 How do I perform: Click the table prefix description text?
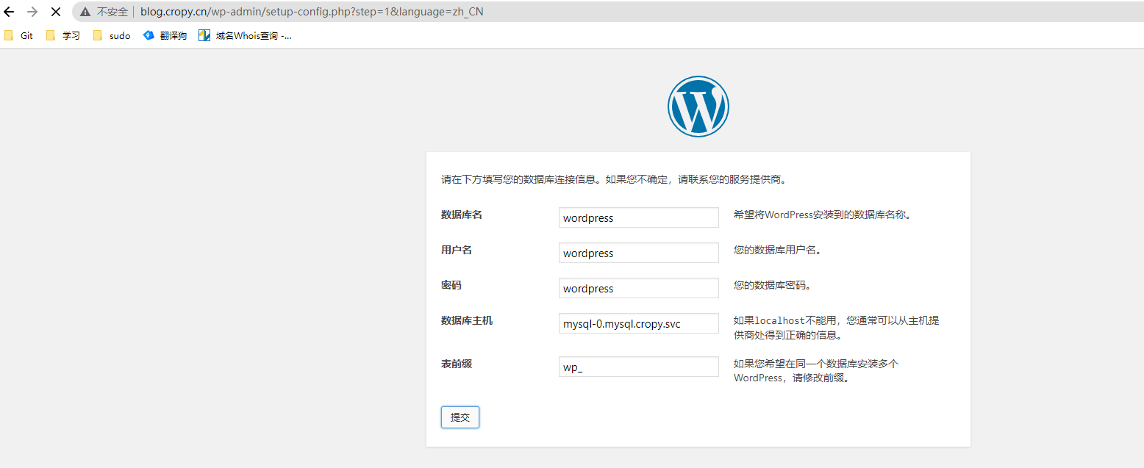(816, 371)
